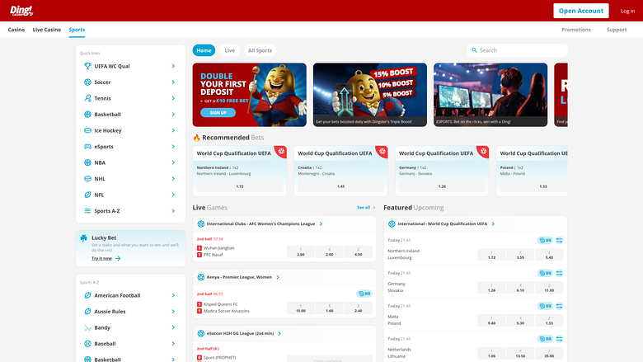This screenshot has width=643, height=362.
Task: Select 1.72 odds on Northern Ireland recommended bet
Action: pos(240,186)
